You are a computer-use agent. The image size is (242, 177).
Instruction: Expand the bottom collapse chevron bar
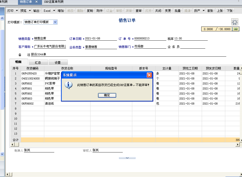(127, 158)
